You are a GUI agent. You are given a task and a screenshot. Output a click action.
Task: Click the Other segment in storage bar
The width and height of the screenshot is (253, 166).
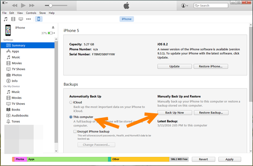coord(140,159)
